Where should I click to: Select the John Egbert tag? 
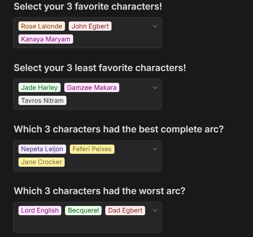click(x=90, y=26)
